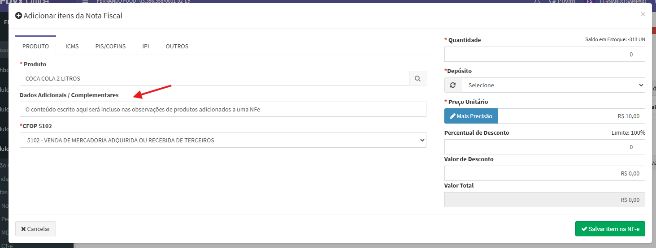Click the Saldo em Estoque text
This screenshot has height=248, width=656.
point(615,40)
